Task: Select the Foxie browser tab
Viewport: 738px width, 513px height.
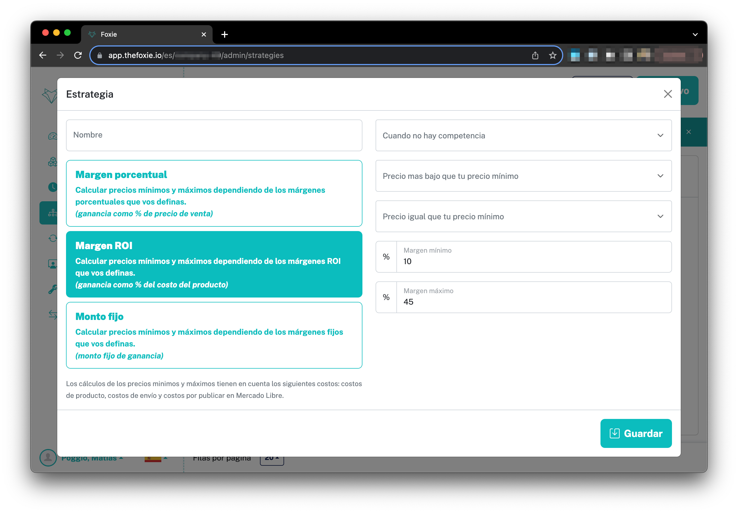Action: tap(147, 34)
